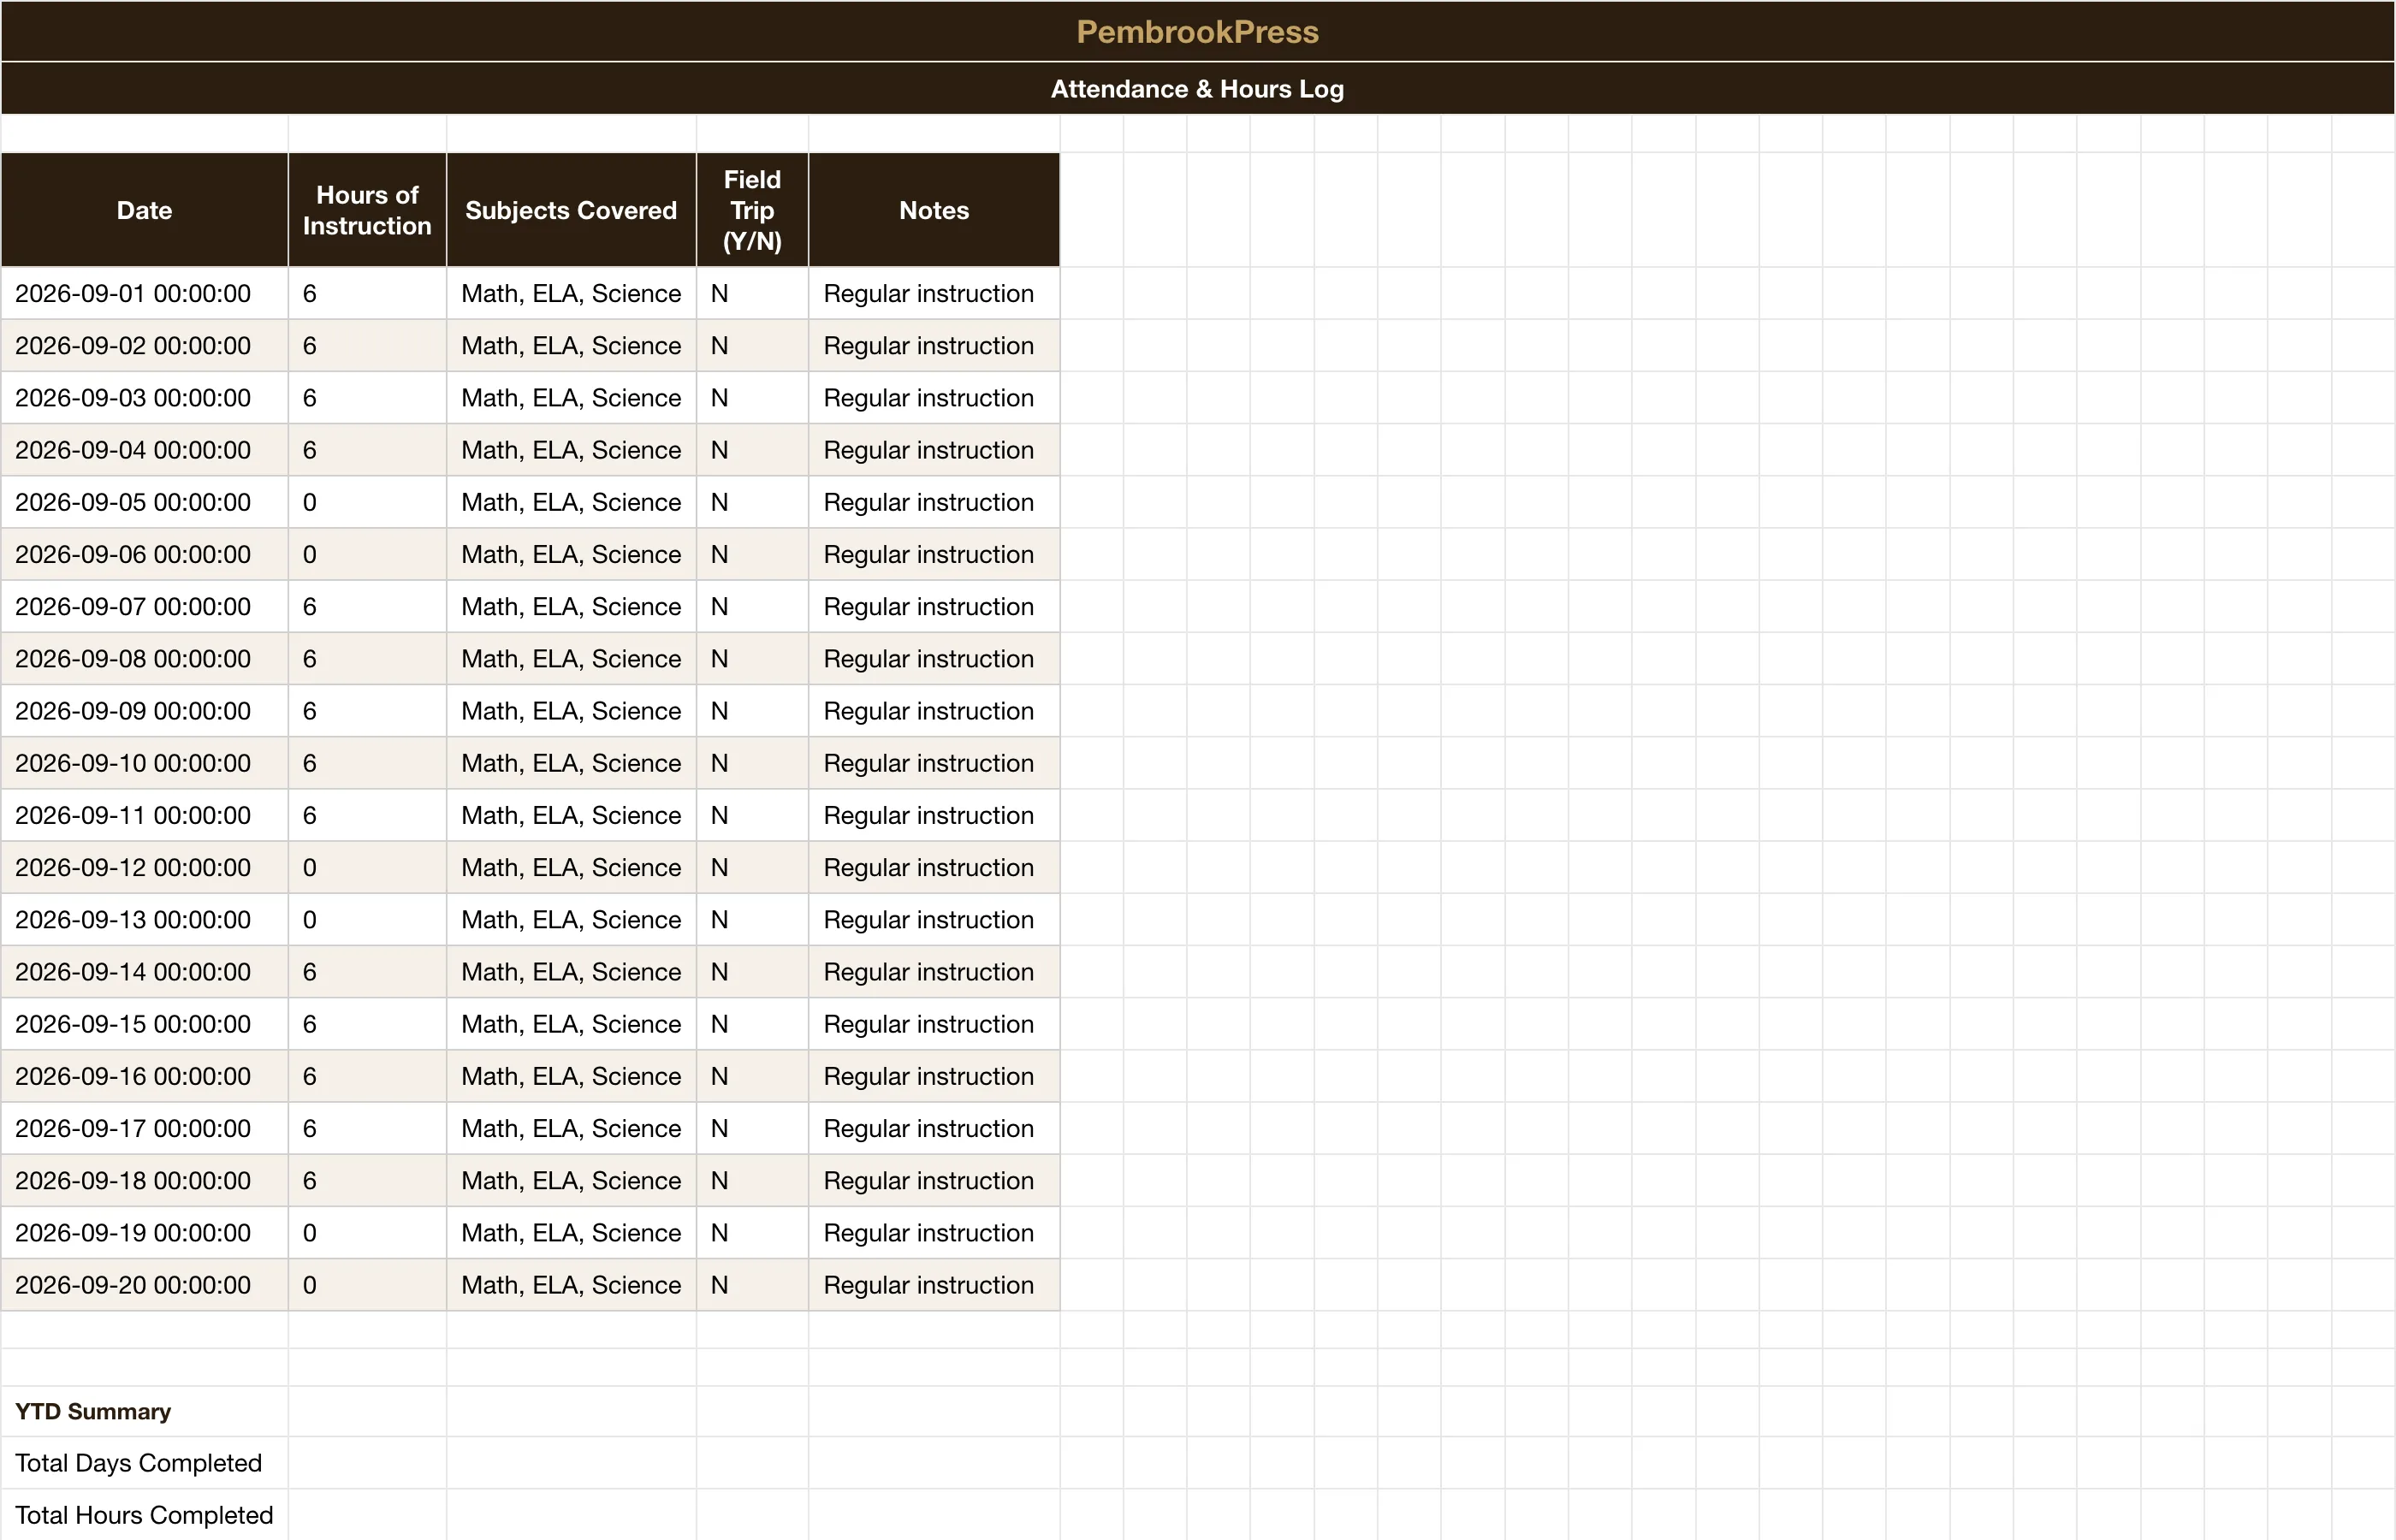Select the Notes column header
The width and height of the screenshot is (2396, 1540).
(x=934, y=210)
